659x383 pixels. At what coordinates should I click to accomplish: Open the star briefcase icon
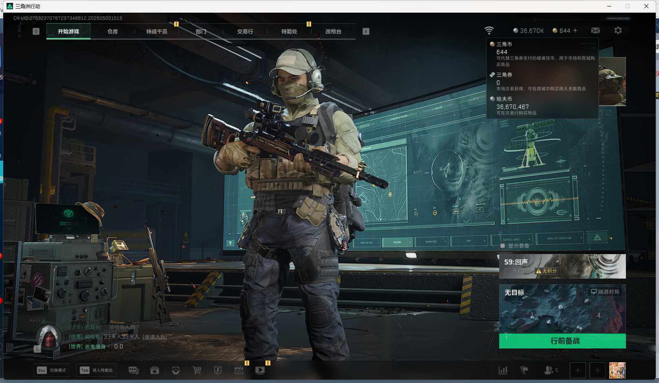pyautogui.click(x=155, y=370)
